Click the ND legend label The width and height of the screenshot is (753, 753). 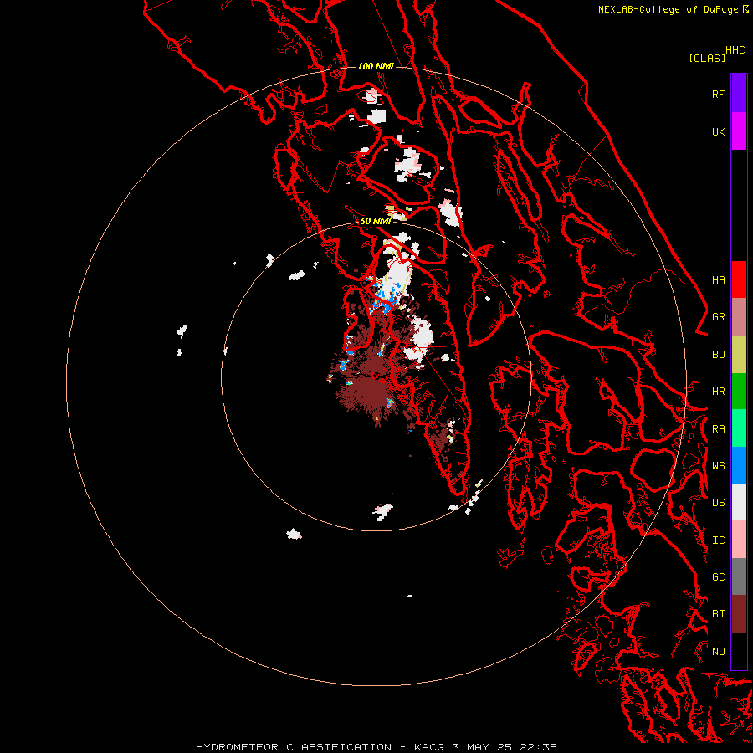click(718, 652)
